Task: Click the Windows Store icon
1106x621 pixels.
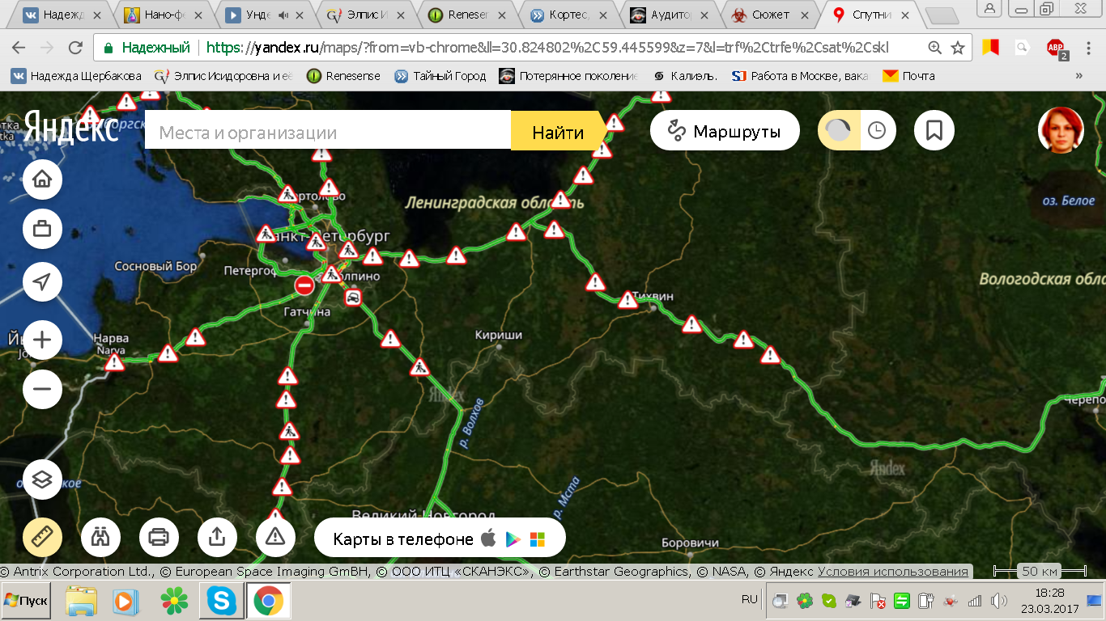Action: (538, 539)
